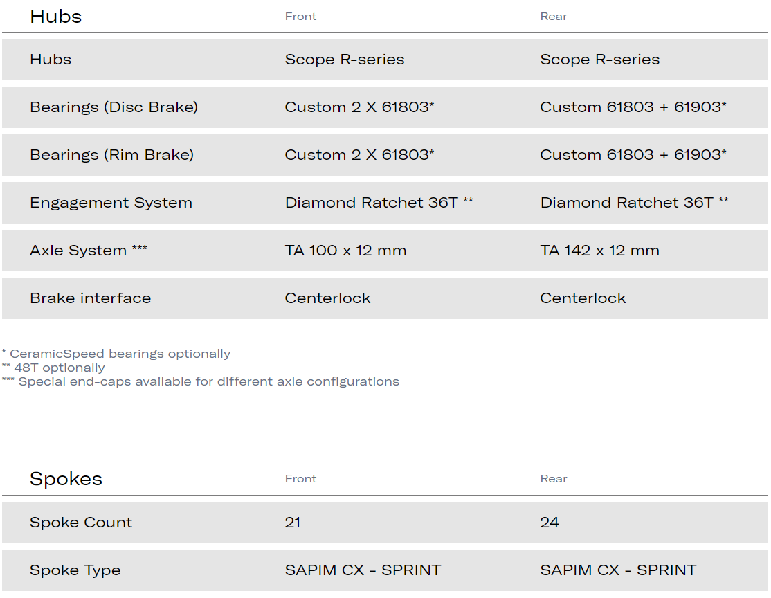The image size is (771, 598).
Task: Select the rear Centerlock value
Action: (x=583, y=298)
